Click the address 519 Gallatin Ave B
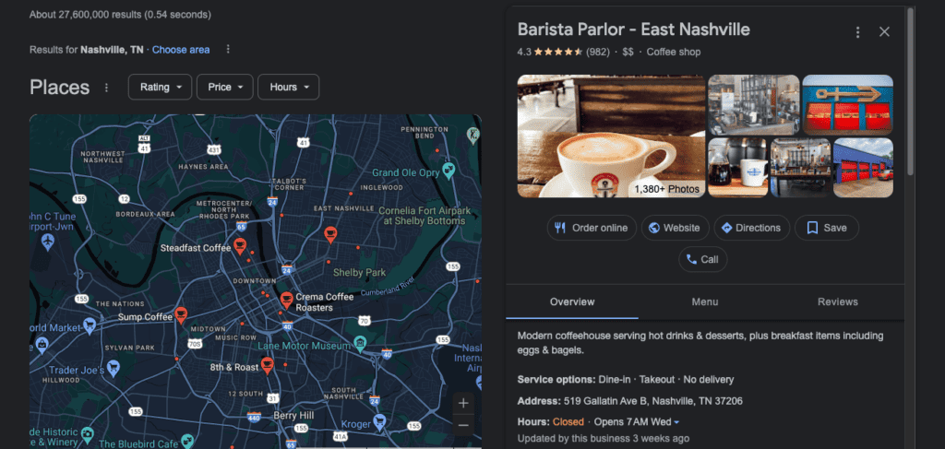The image size is (945, 449). 652,401
